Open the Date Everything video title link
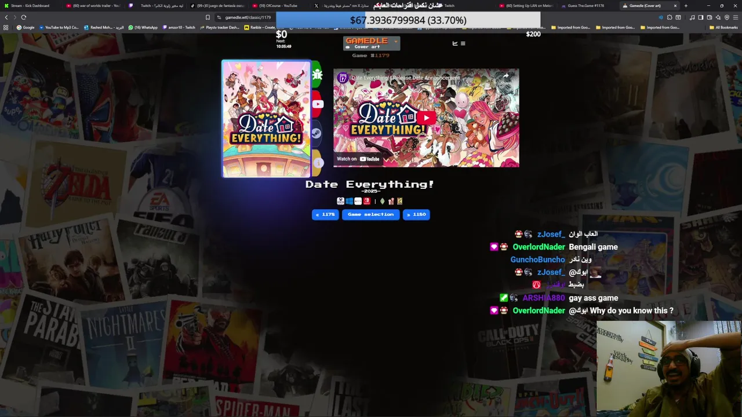The width and height of the screenshot is (742, 417). pyautogui.click(x=405, y=78)
